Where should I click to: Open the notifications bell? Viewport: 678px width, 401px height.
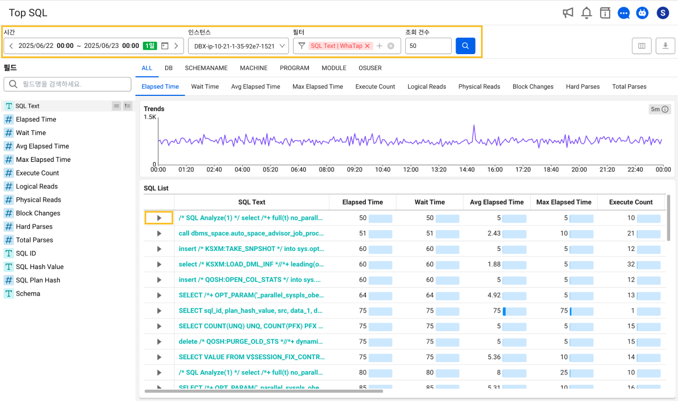587,13
